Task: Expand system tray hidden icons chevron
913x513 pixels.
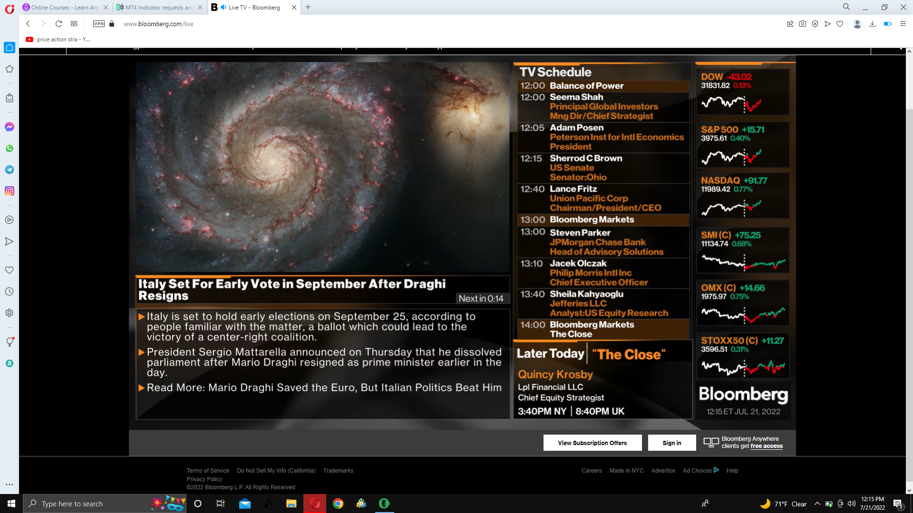Action: [x=817, y=504]
